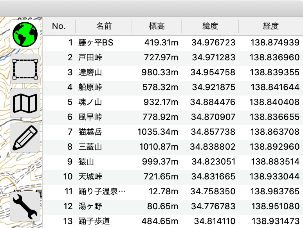Click the green globe icon
This screenshot has height=228, width=303.
pyautogui.click(x=25, y=34)
